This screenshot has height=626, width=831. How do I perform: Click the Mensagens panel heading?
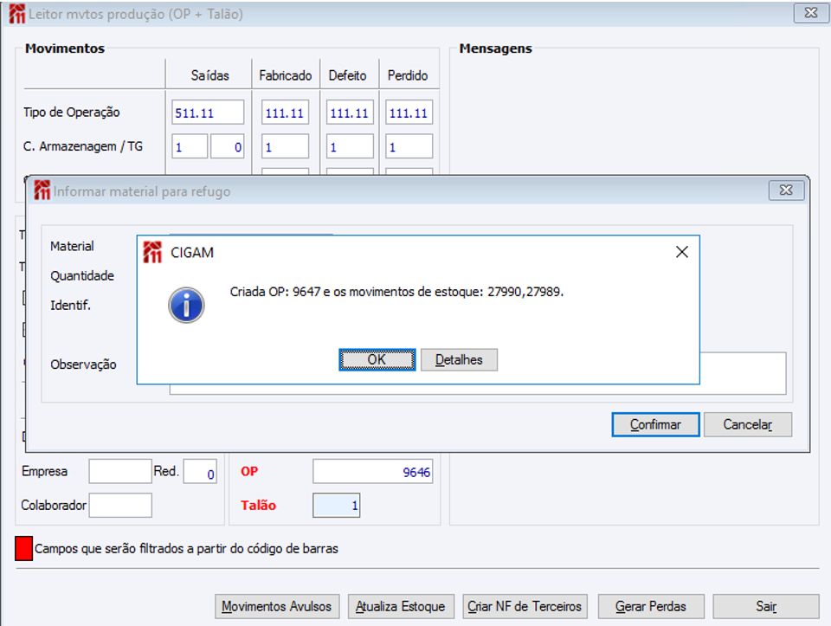(495, 48)
